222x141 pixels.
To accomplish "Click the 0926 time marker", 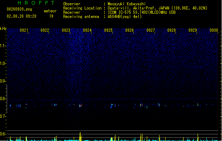I will point(130,30).
